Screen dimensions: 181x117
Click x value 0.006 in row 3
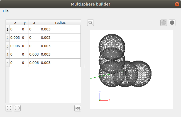pos(15,46)
